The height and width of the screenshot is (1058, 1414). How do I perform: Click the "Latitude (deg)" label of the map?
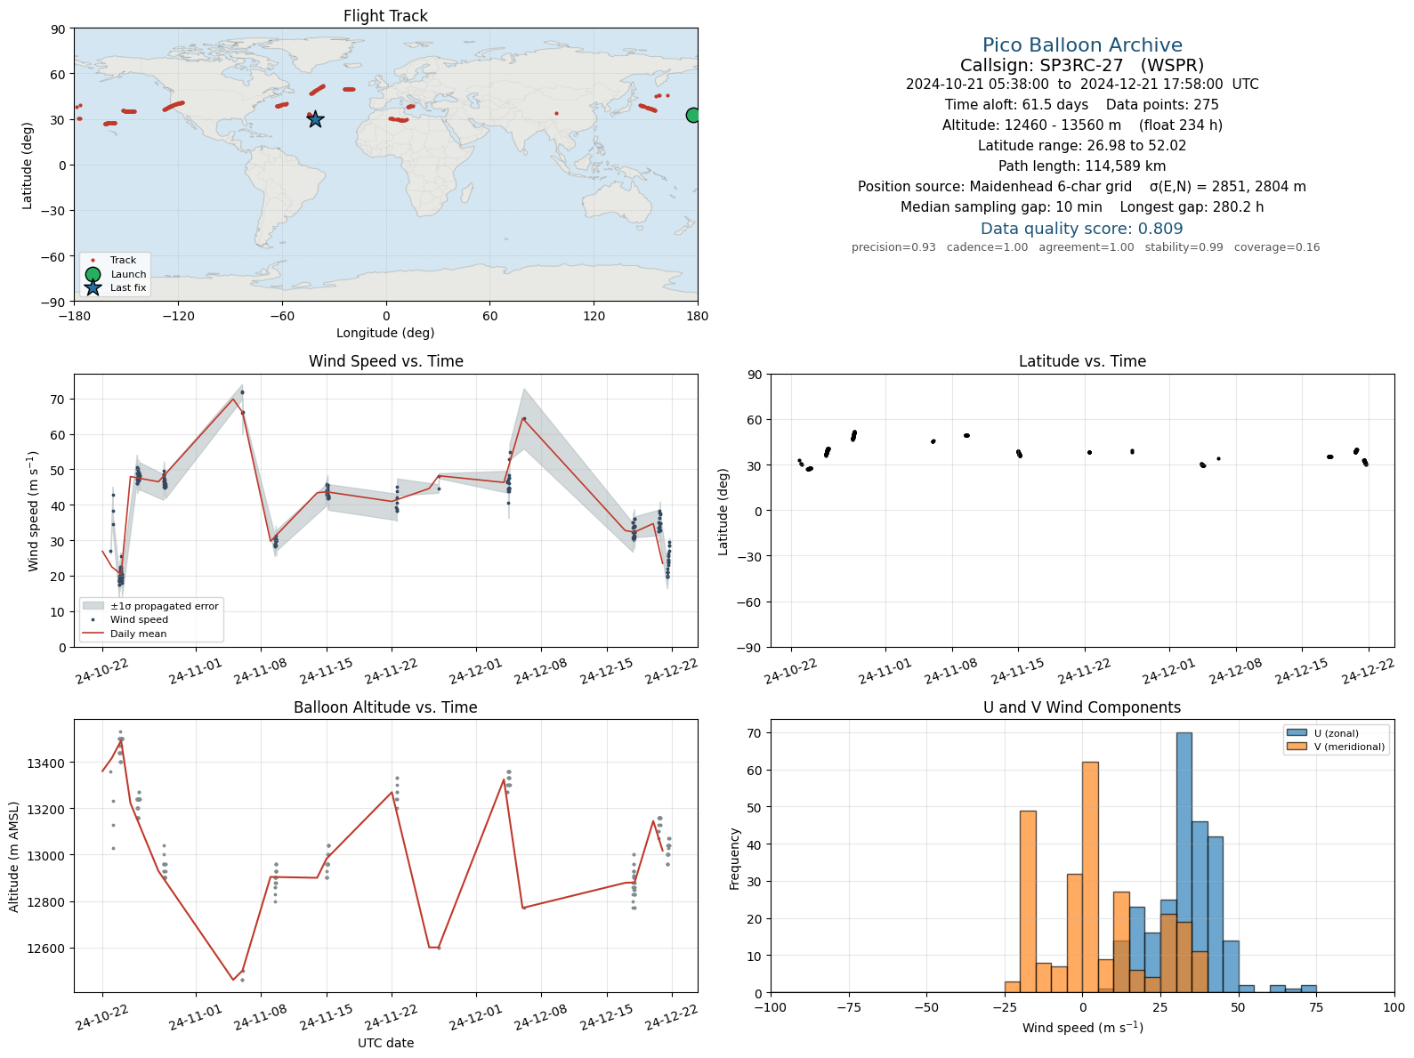(28, 166)
